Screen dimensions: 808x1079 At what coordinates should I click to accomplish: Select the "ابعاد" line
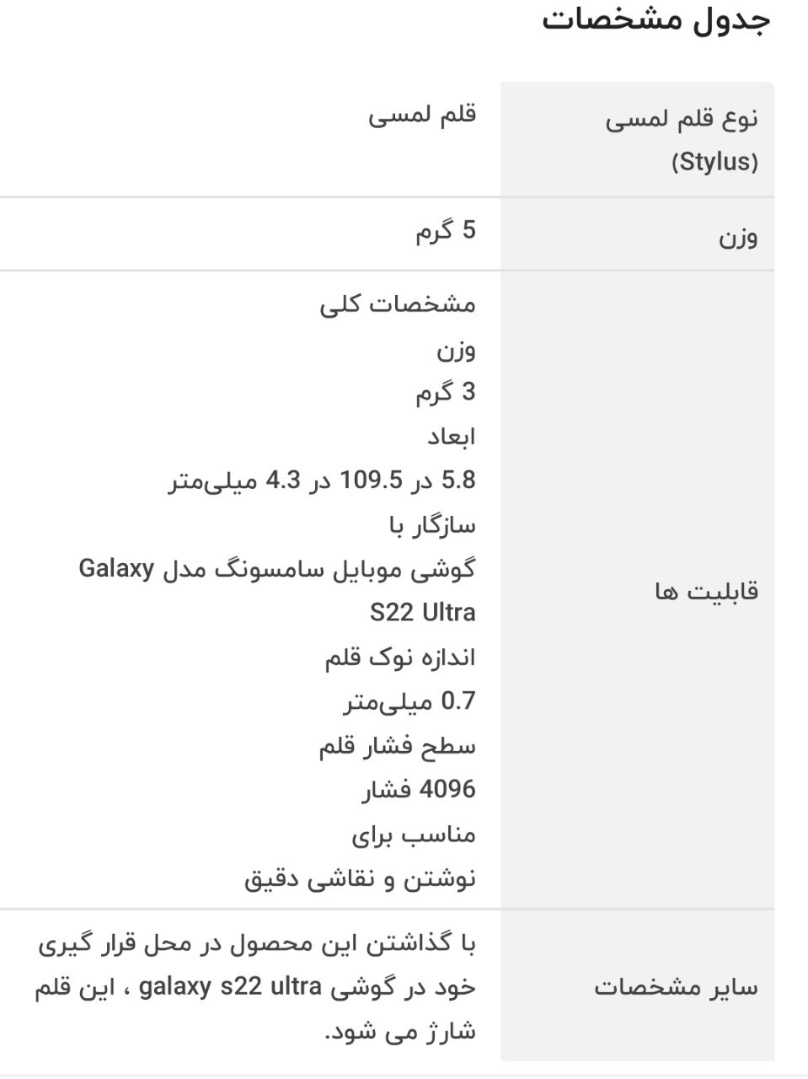tap(451, 437)
